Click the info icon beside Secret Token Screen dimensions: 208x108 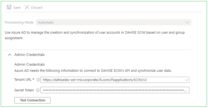[x=38, y=90]
